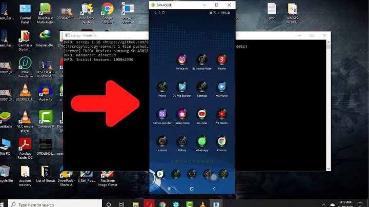
Task: Select plot text file on desktop
Action: (272, 11)
